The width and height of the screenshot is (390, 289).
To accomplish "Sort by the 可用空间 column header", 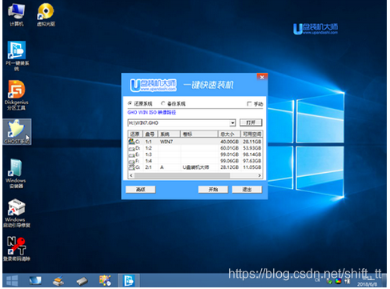I will click(251, 134).
